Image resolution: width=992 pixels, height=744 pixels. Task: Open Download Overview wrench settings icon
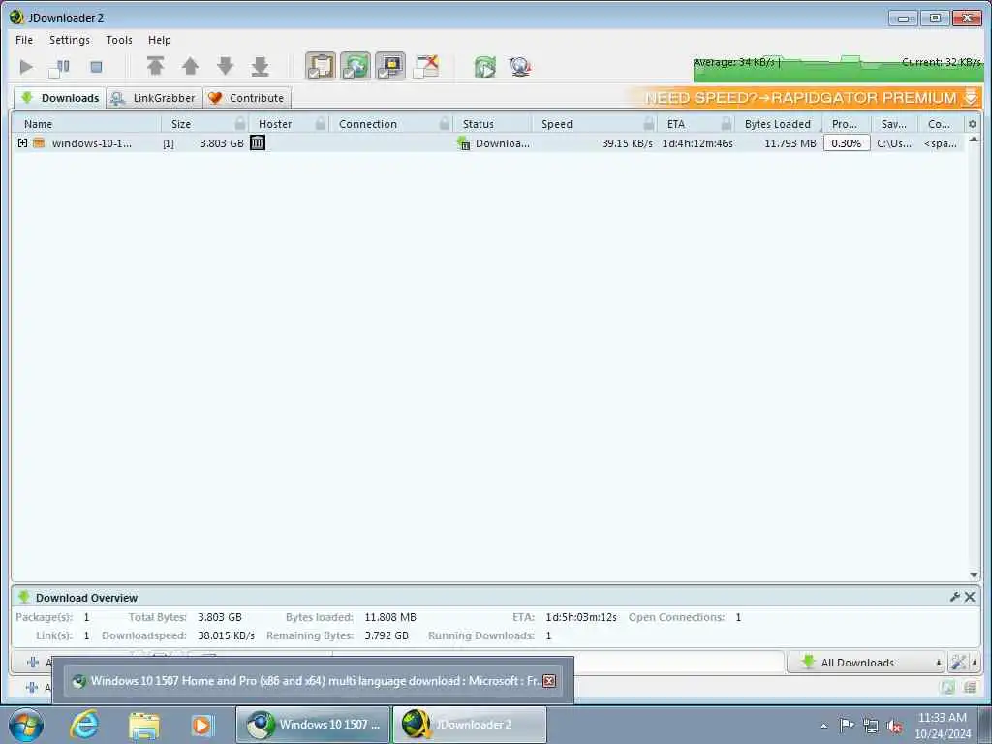954,597
